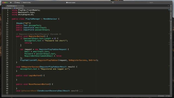The width and height of the screenshot is (174, 98).
Task: Open the Tasks pad in the status bar
Action: point(168,96)
